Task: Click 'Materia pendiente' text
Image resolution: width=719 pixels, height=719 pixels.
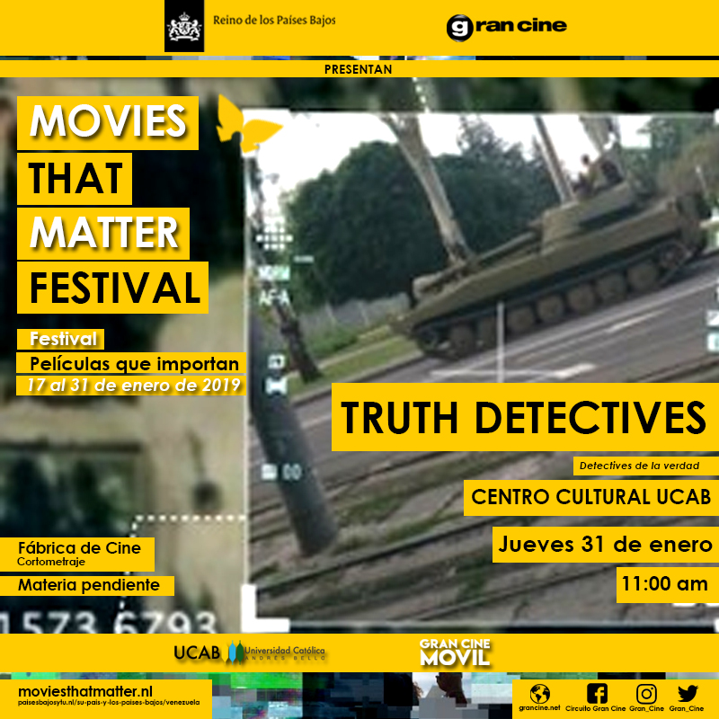Action: [x=88, y=585]
